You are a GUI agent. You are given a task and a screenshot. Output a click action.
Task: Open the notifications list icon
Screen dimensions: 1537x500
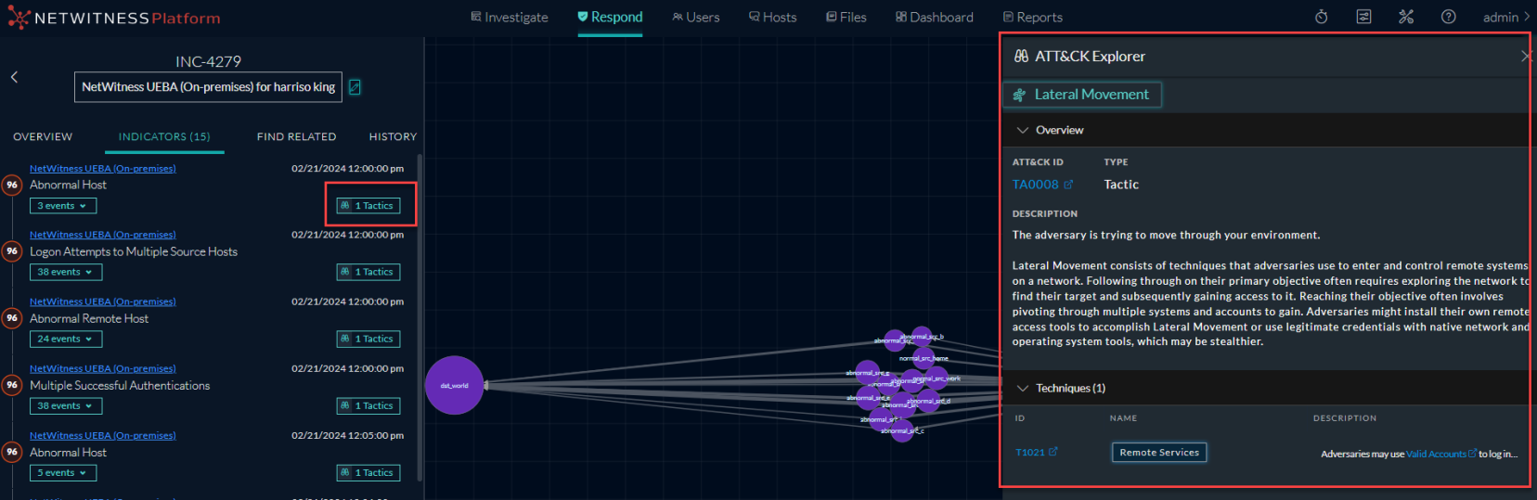click(1363, 17)
